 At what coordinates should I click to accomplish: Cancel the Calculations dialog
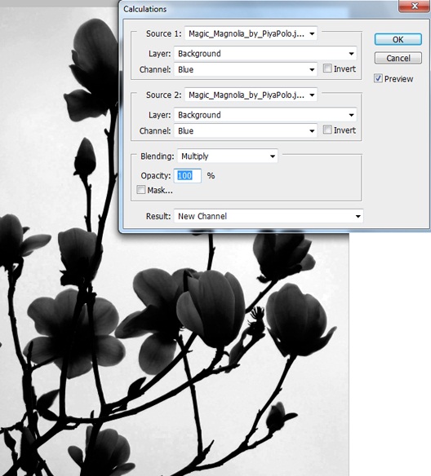pyautogui.click(x=398, y=58)
